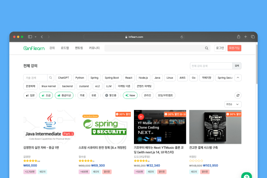Click the Safari share icon

click(x=239, y=36)
